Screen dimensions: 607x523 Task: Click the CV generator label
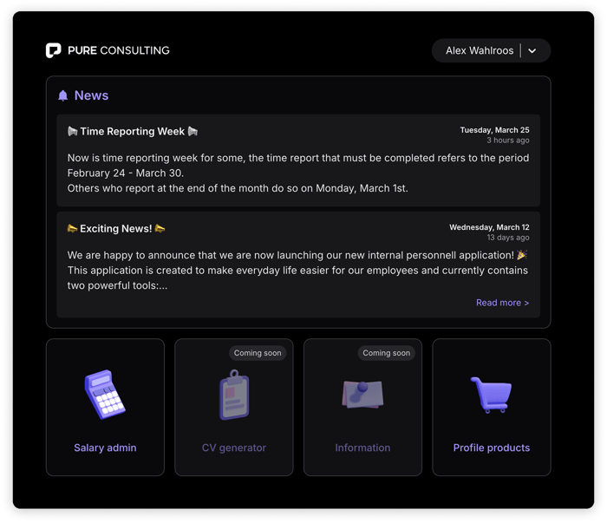pos(234,448)
